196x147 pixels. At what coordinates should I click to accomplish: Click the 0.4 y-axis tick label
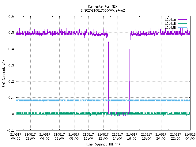point(11,49)
